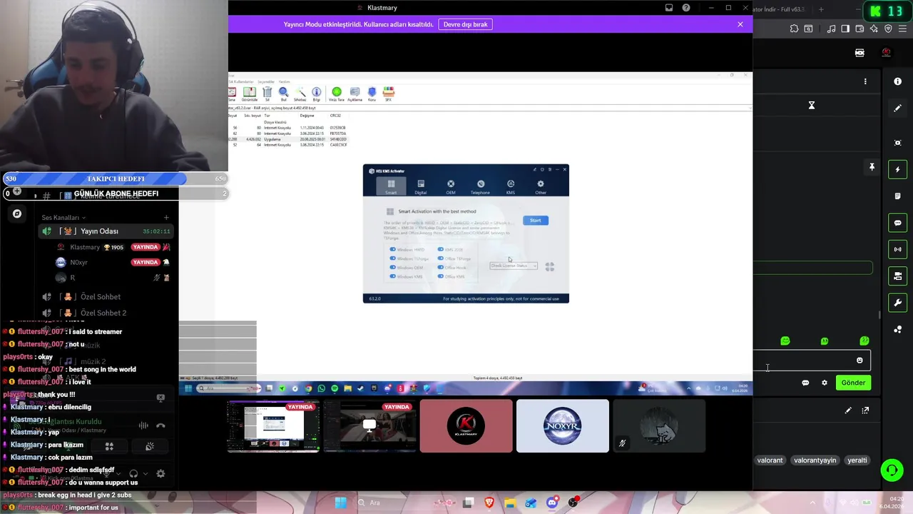Open the Windows Start menu on the taskbar
Viewport: 913px width, 514px height.
[341, 503]
